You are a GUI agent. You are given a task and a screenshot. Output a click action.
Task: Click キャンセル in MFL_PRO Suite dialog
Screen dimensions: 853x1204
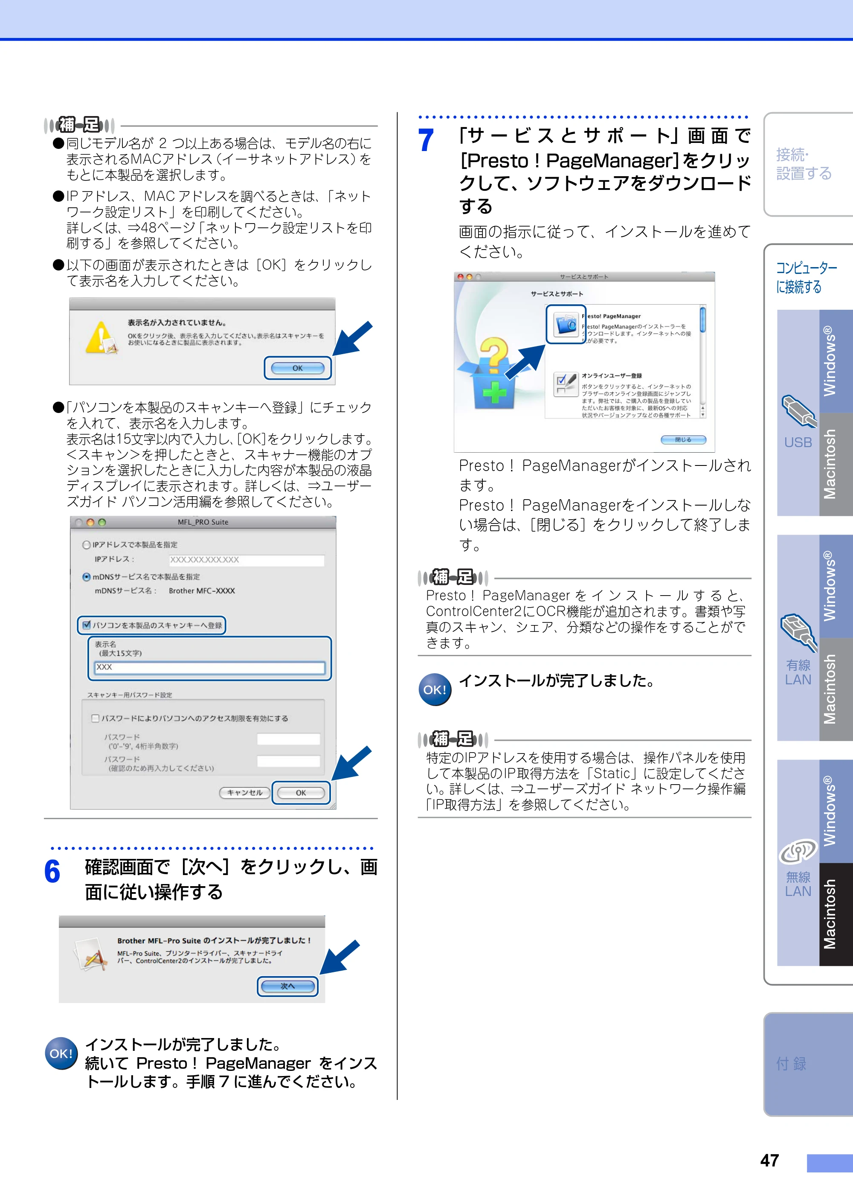coord(245,793)
